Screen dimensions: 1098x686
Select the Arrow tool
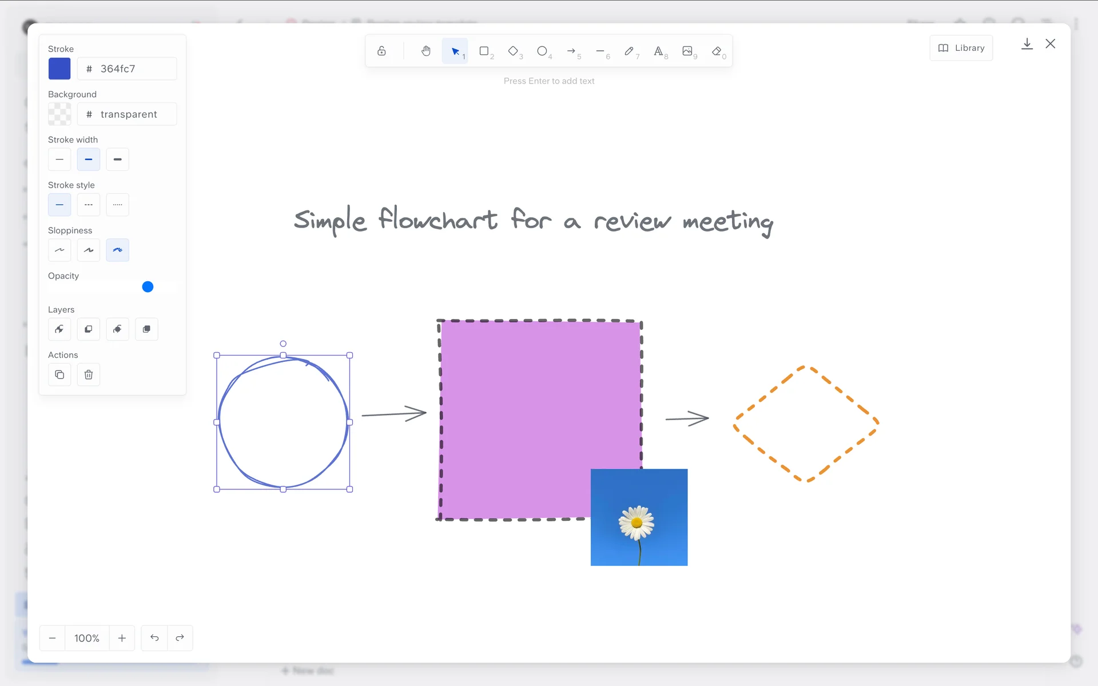click(571, 51)
